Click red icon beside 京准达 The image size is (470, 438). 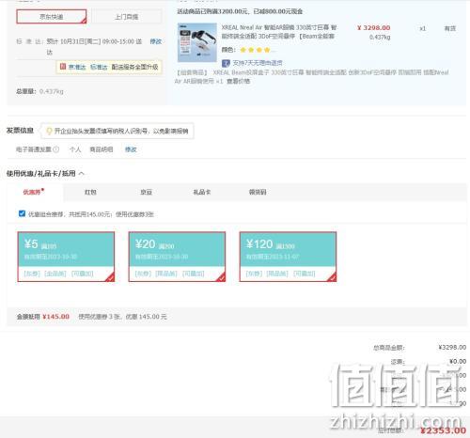tap(63, 67)
